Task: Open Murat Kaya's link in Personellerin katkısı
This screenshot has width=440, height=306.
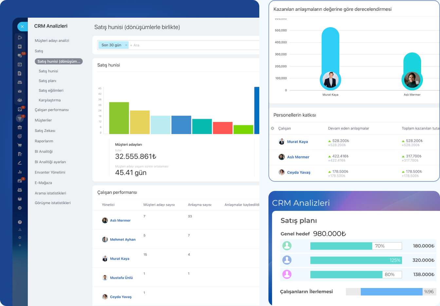Action: point(298,142)
